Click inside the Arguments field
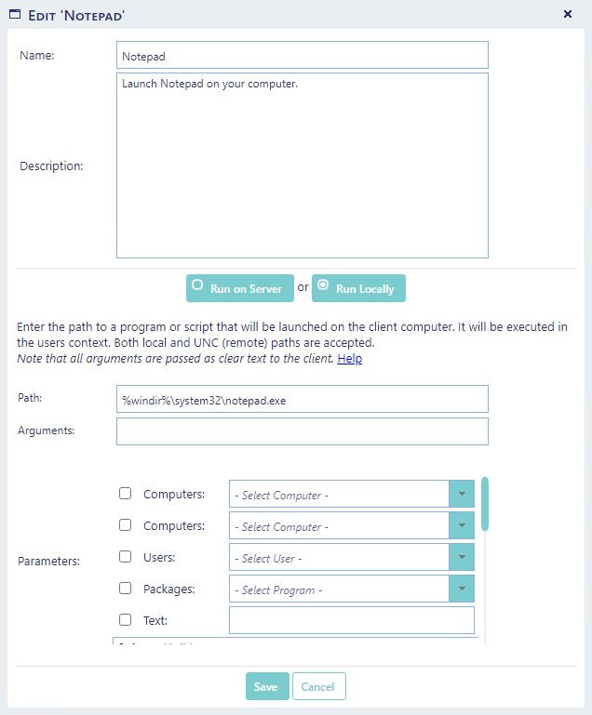592x715 pixels. click(302, 431)
